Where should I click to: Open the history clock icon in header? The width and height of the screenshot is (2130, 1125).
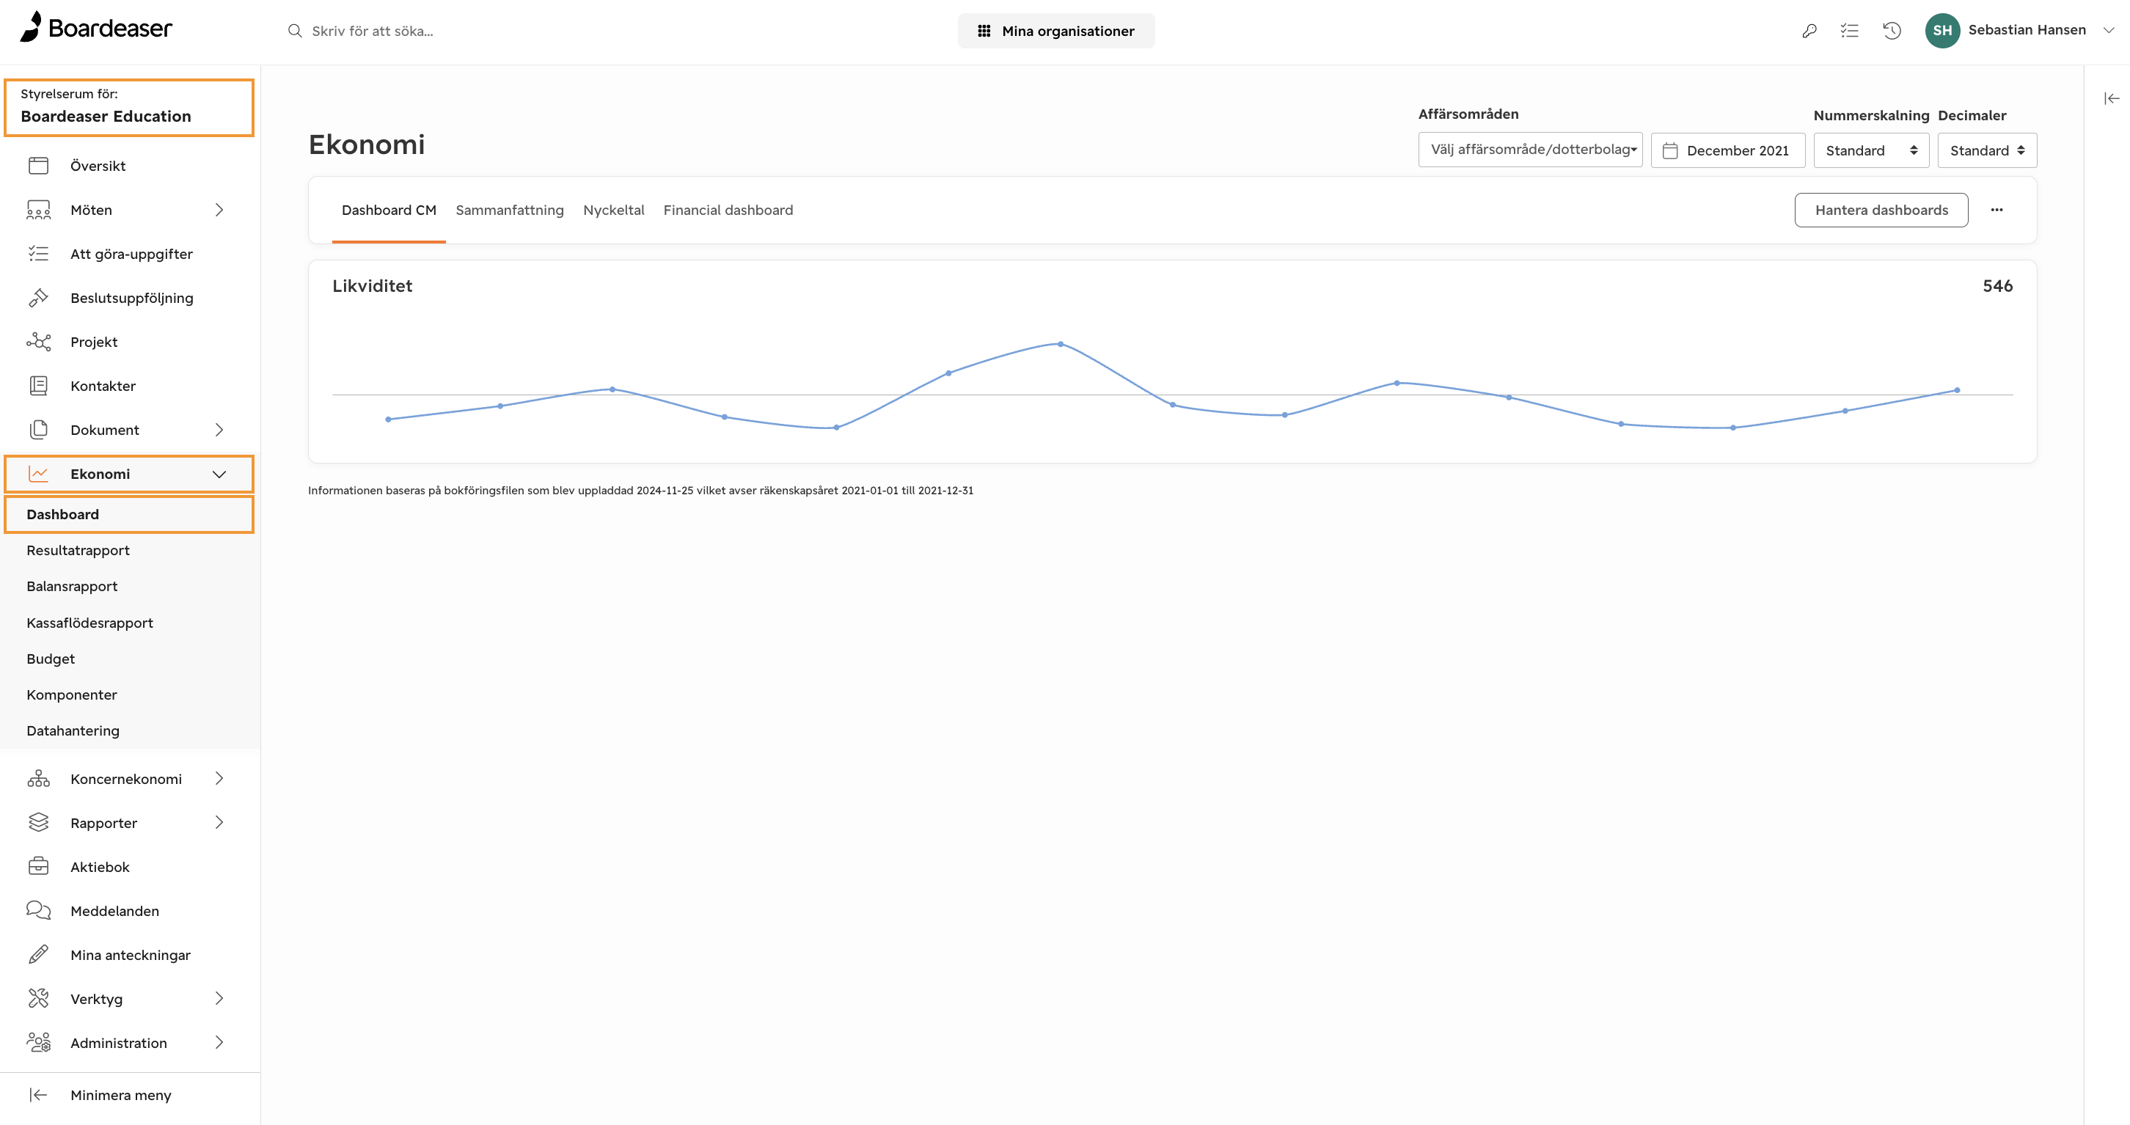[x=1892, y=31]
